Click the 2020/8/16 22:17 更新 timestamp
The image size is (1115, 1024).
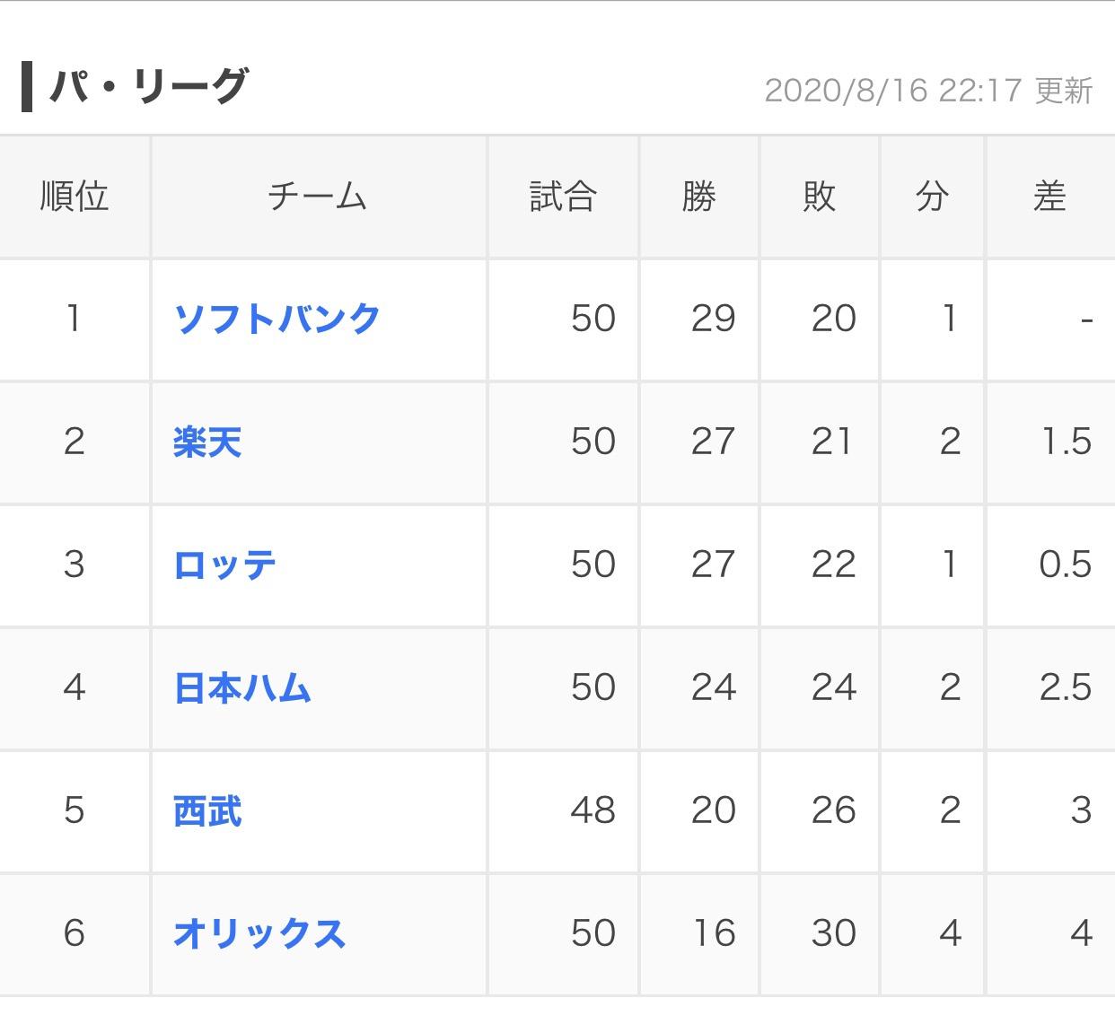pyautogui.click(x=928, y=91)
